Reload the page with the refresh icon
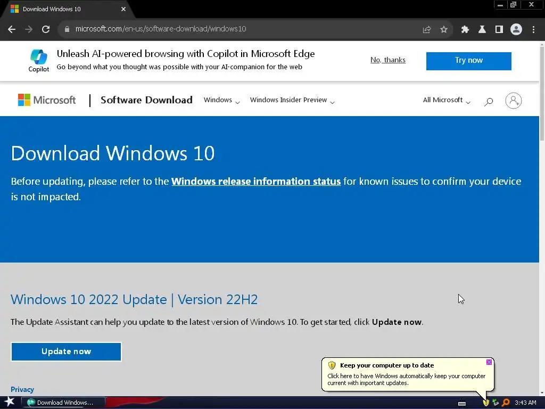The width and height of the screenshot is (545, 409). pyautogui.click(x=46, y=29)
